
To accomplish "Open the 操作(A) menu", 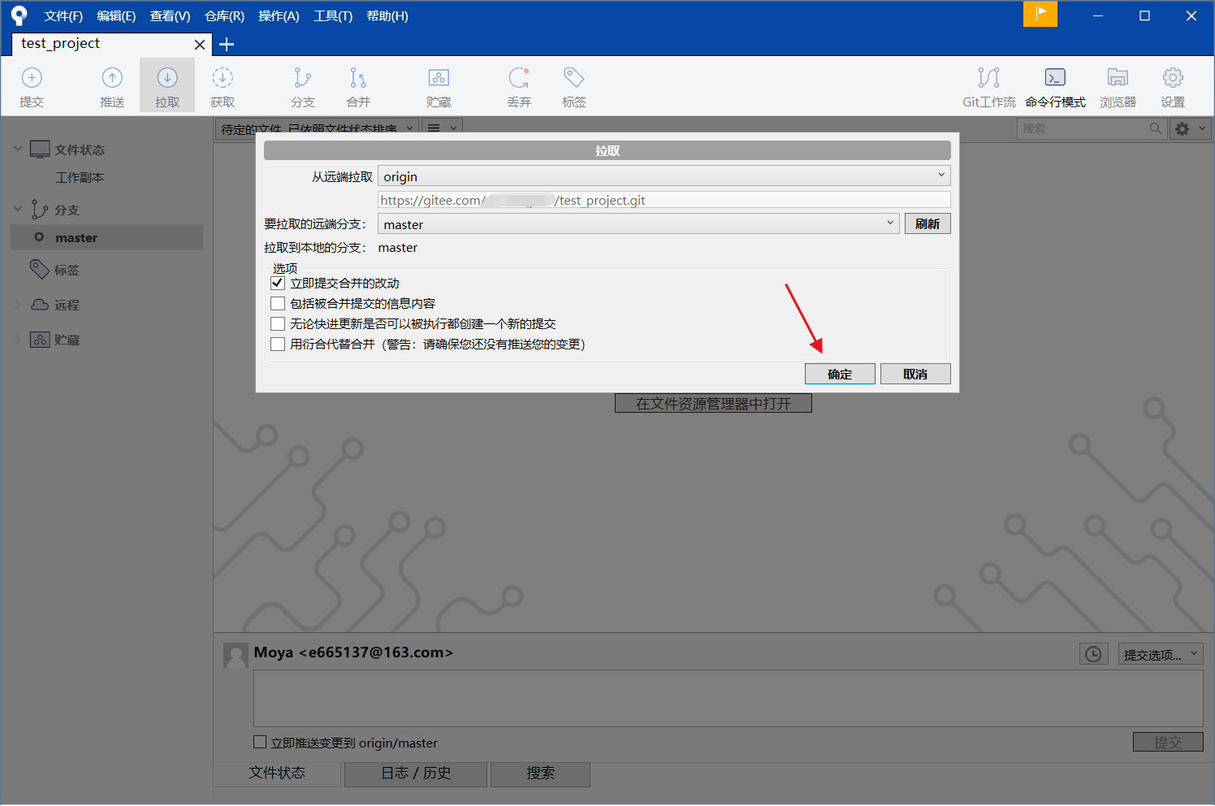I will (279, 16).
